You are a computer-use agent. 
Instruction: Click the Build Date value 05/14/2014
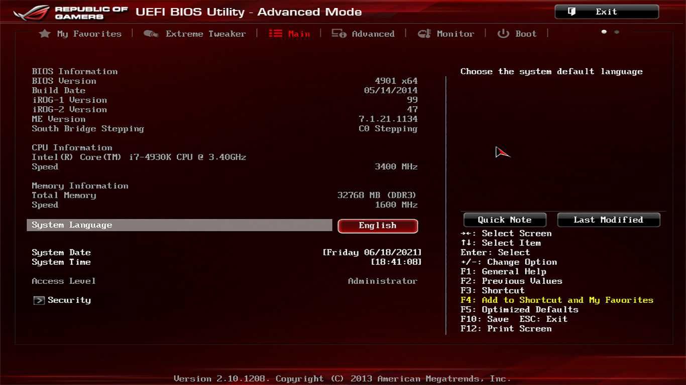point(391,91)
